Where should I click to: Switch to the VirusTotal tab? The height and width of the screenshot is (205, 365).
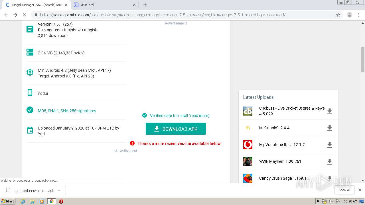[x=104, y=5]
